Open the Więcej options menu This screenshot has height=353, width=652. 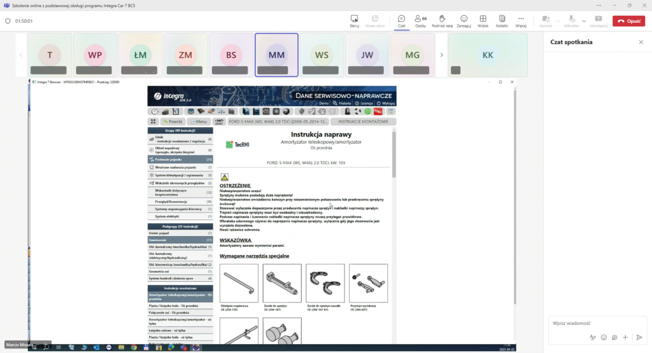[521, 21]
